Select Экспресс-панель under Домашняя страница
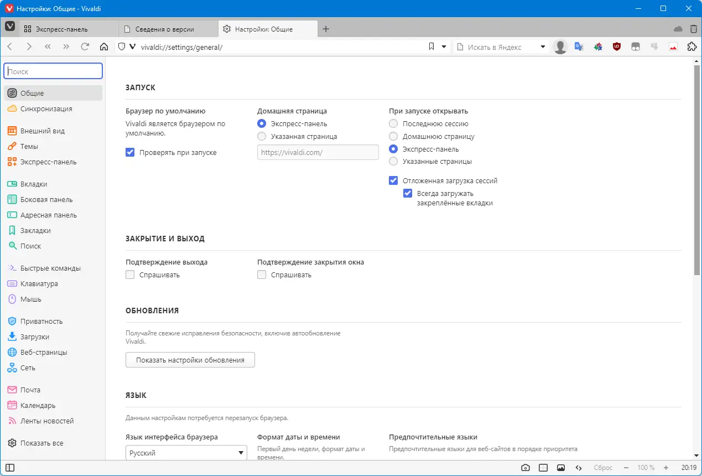 tap(262, 123)
